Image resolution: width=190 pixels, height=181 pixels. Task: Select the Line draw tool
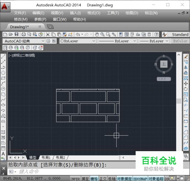3,56
